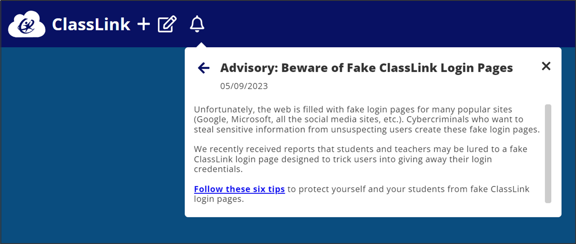Image resolution: width=576 pixels, height=244 pixels.
Task: Click the paragraph starting with "Unfortunately"
Action: (366, 119)
